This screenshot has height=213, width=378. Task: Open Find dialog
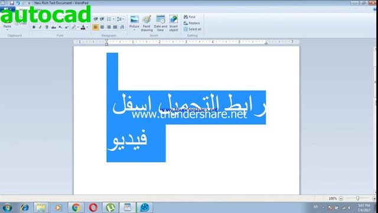click(190, 17)
